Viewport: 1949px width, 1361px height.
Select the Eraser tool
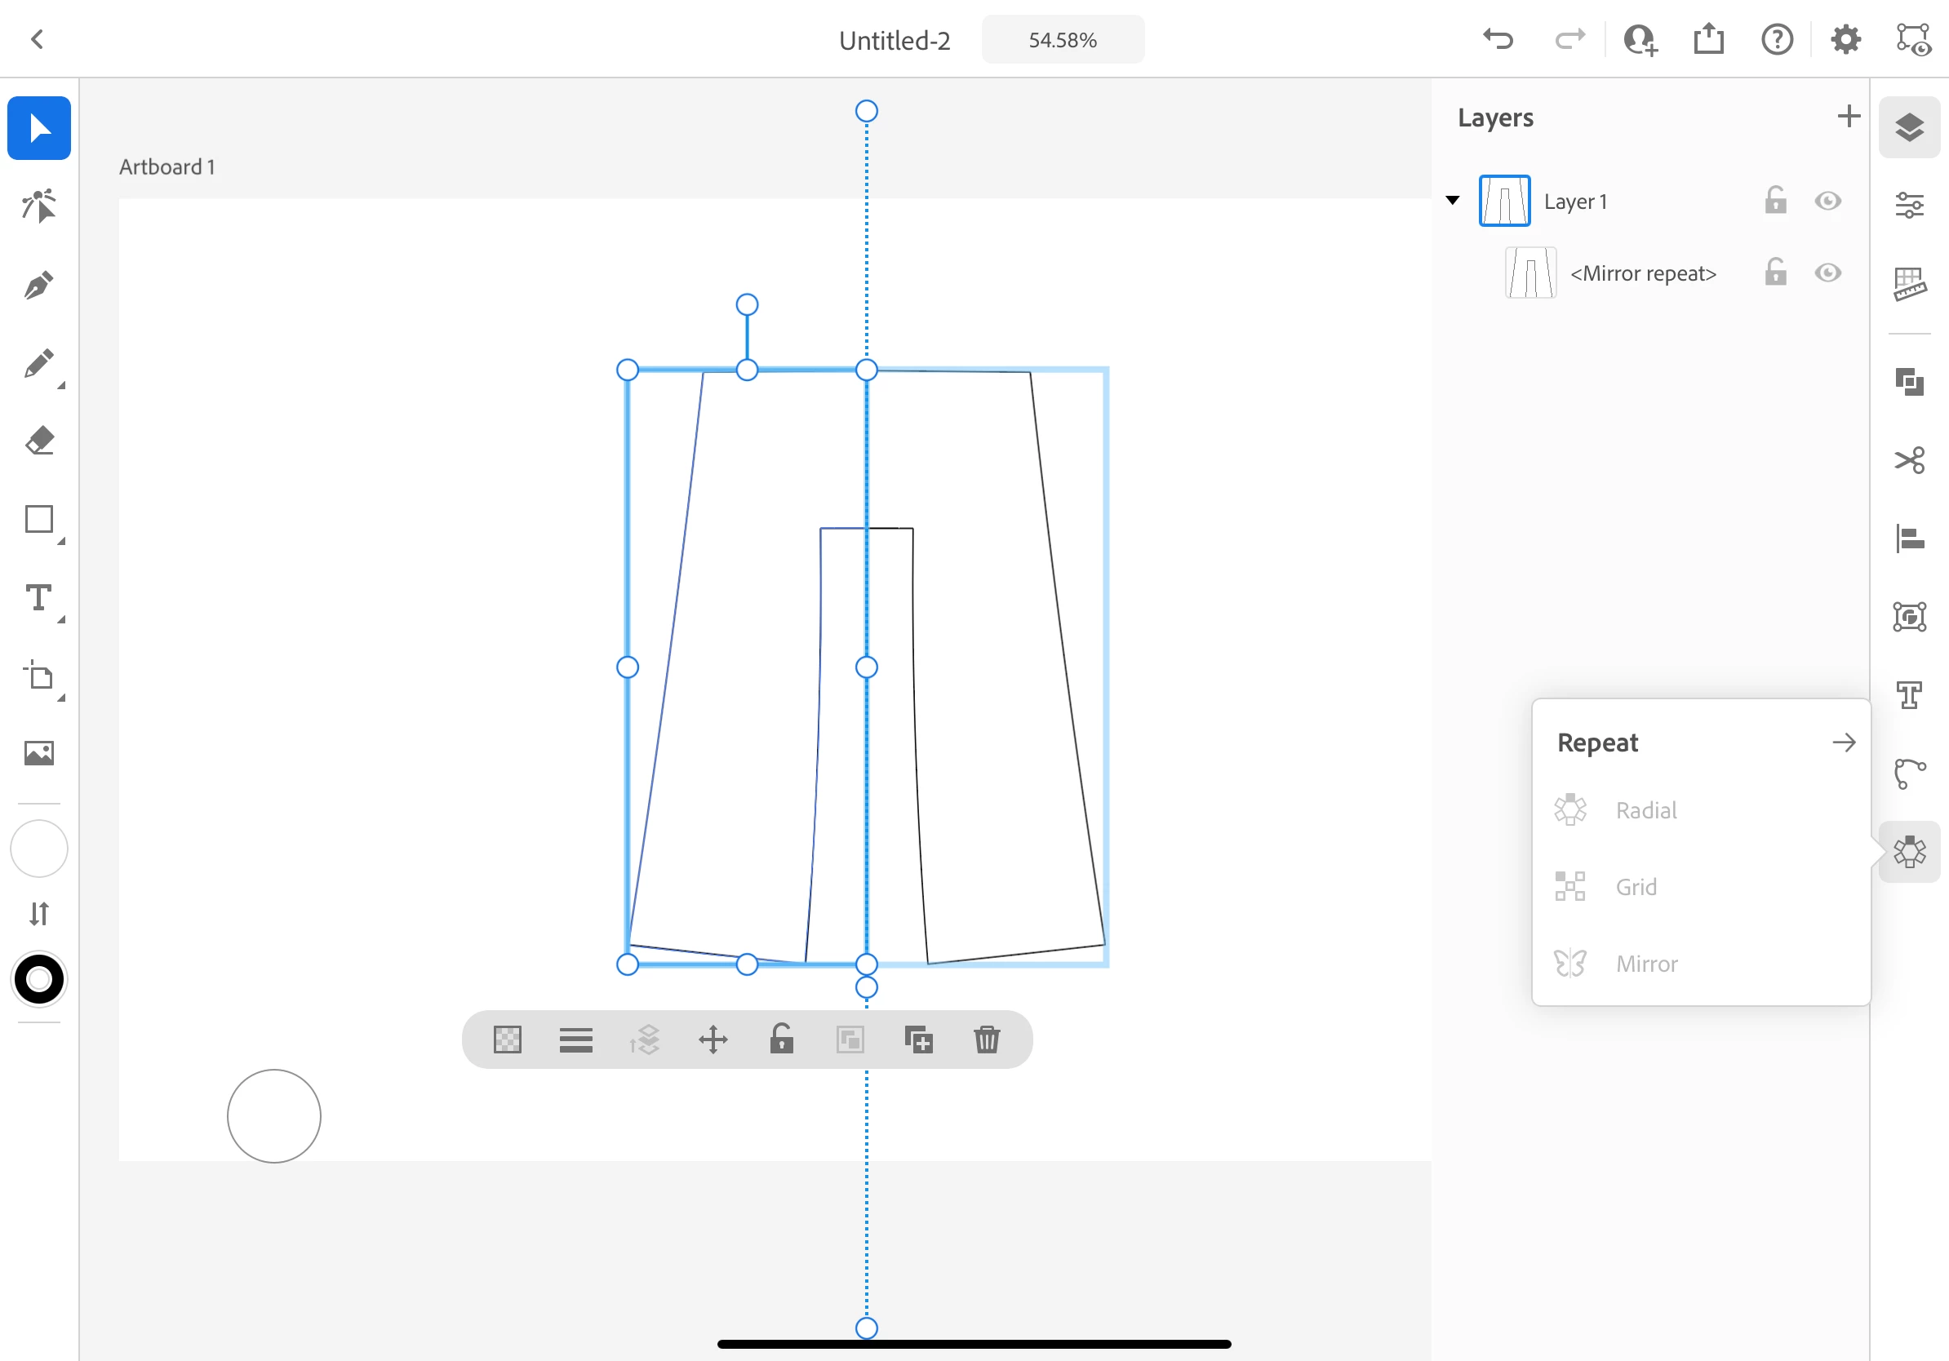tap(39, 441)
